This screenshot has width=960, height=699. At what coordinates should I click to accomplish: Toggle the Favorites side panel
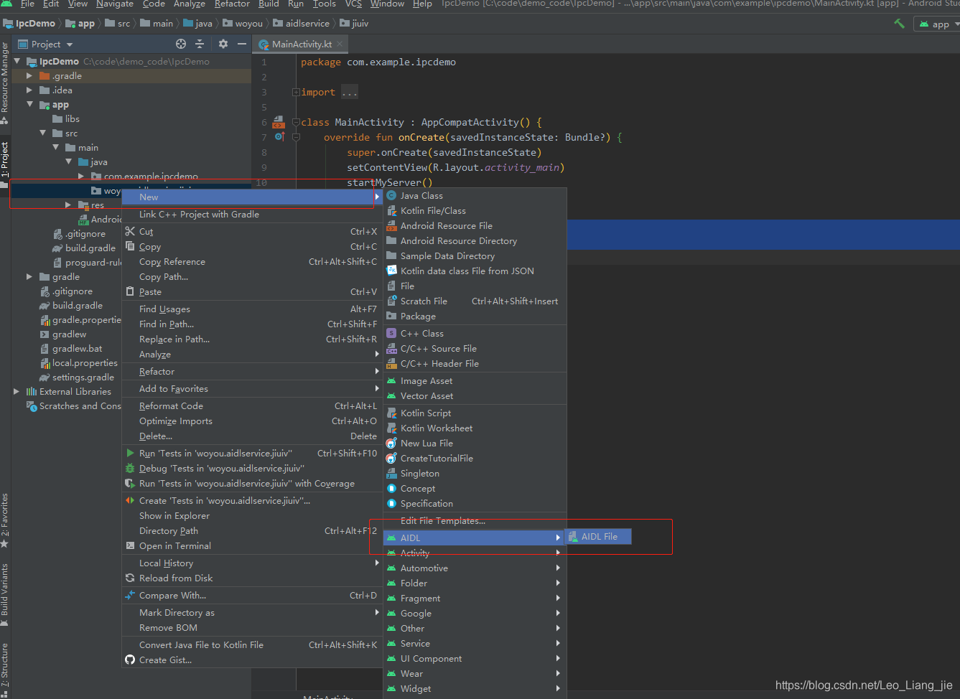pyautogui.click(x=5, y=520)
